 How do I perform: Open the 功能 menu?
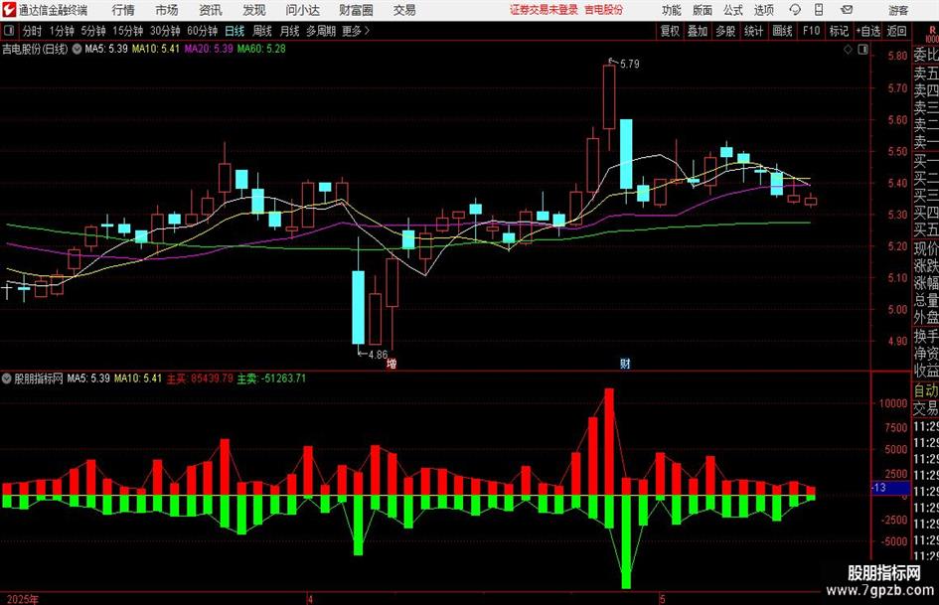pos(672,10)
